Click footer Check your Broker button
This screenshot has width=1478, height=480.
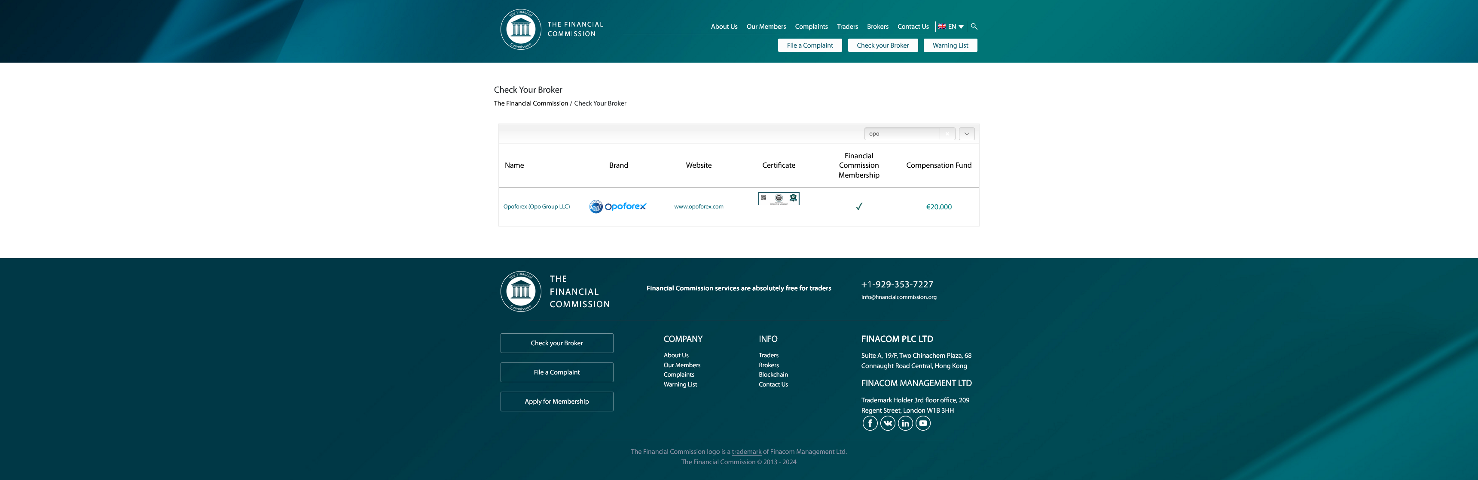[x=556, y=343]
